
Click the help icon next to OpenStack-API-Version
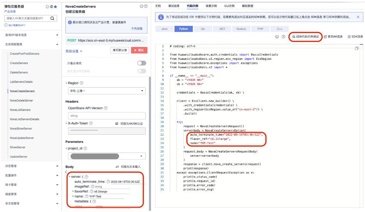pyautogui.click(x=106, y=108)
